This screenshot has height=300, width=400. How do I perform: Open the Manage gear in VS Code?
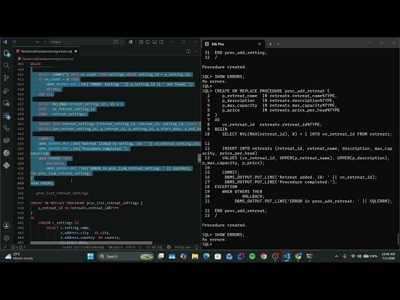(x=6, y=238)
